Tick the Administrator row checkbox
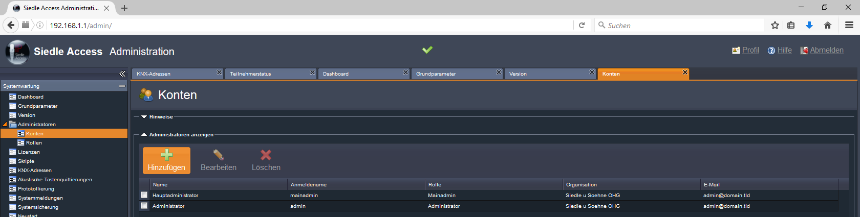The image size is (860, 217). tap(144, 205)
